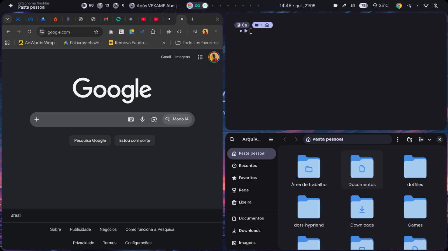Open the Arquivos hamburger main menu

tap(271, 139)
